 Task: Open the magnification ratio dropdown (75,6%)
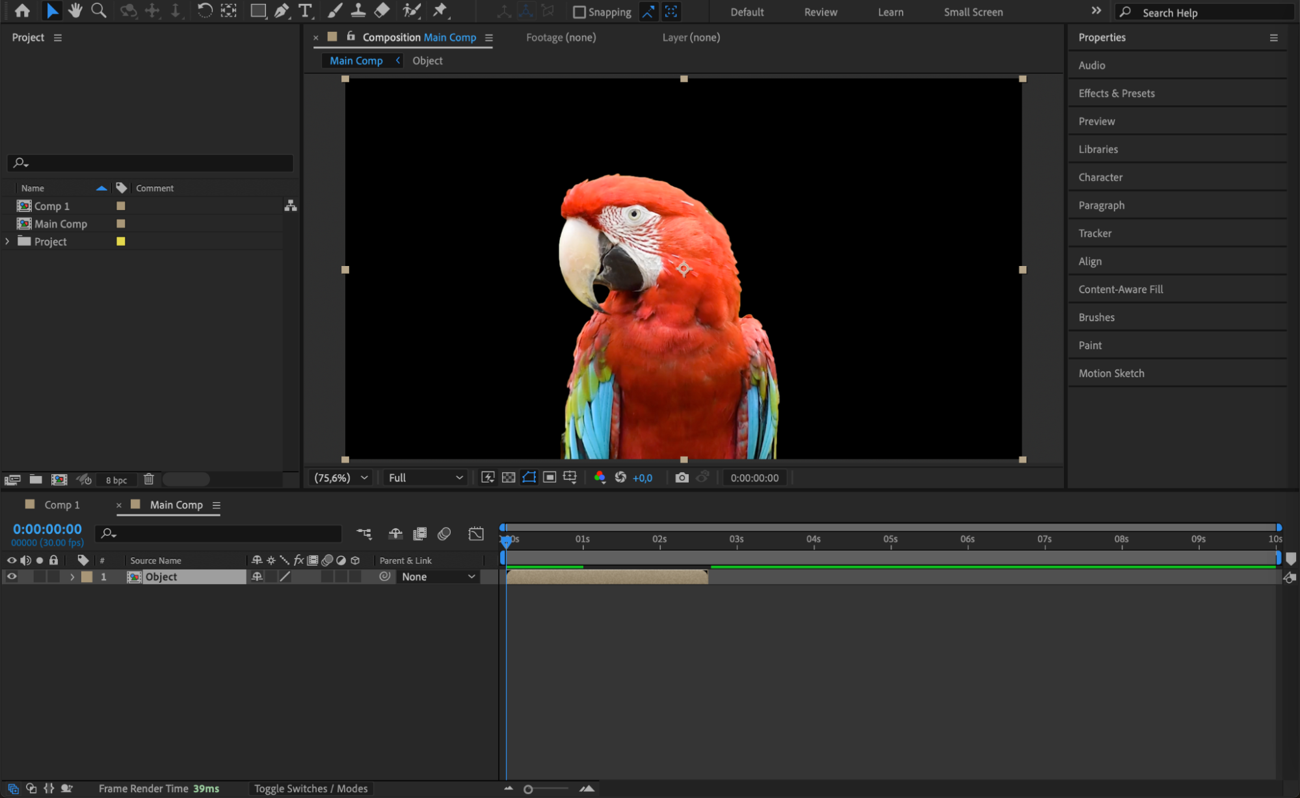[x=341, y=478]
